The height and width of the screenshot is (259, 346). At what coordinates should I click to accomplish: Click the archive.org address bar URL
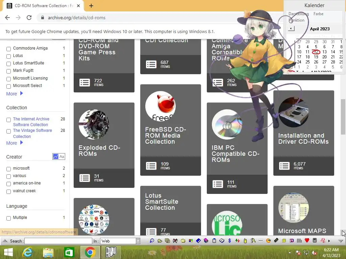point(77,18)
